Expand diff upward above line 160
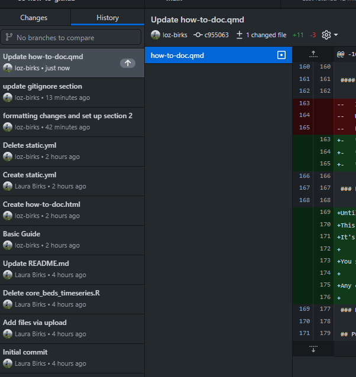The image size is (356, 377). (x=313, y=54)
